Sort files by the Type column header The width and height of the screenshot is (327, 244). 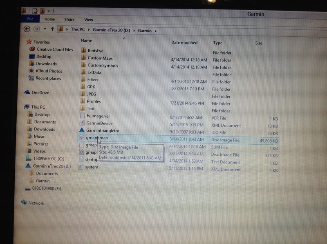pyautogui.click(x=218, y=43)
